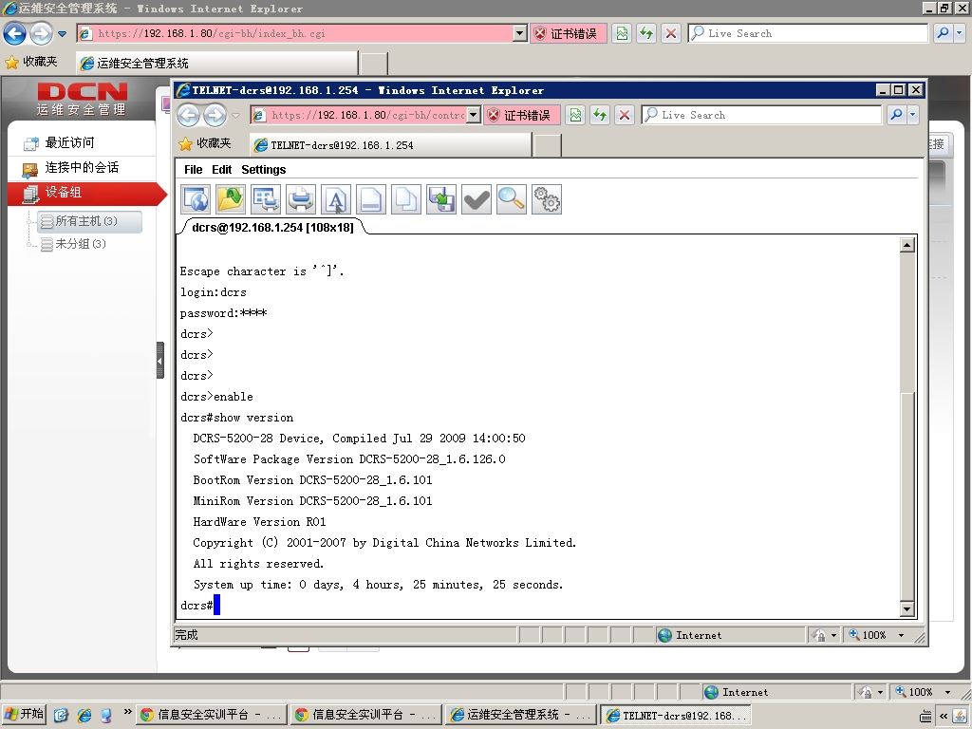
Task: Open search provider dropdown in main window
Action: (960, 33)
